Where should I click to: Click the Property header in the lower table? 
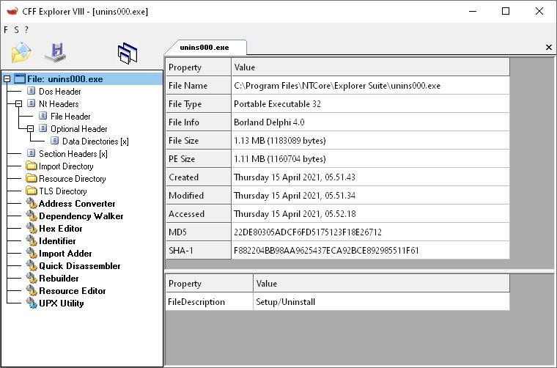coord(209,283)
